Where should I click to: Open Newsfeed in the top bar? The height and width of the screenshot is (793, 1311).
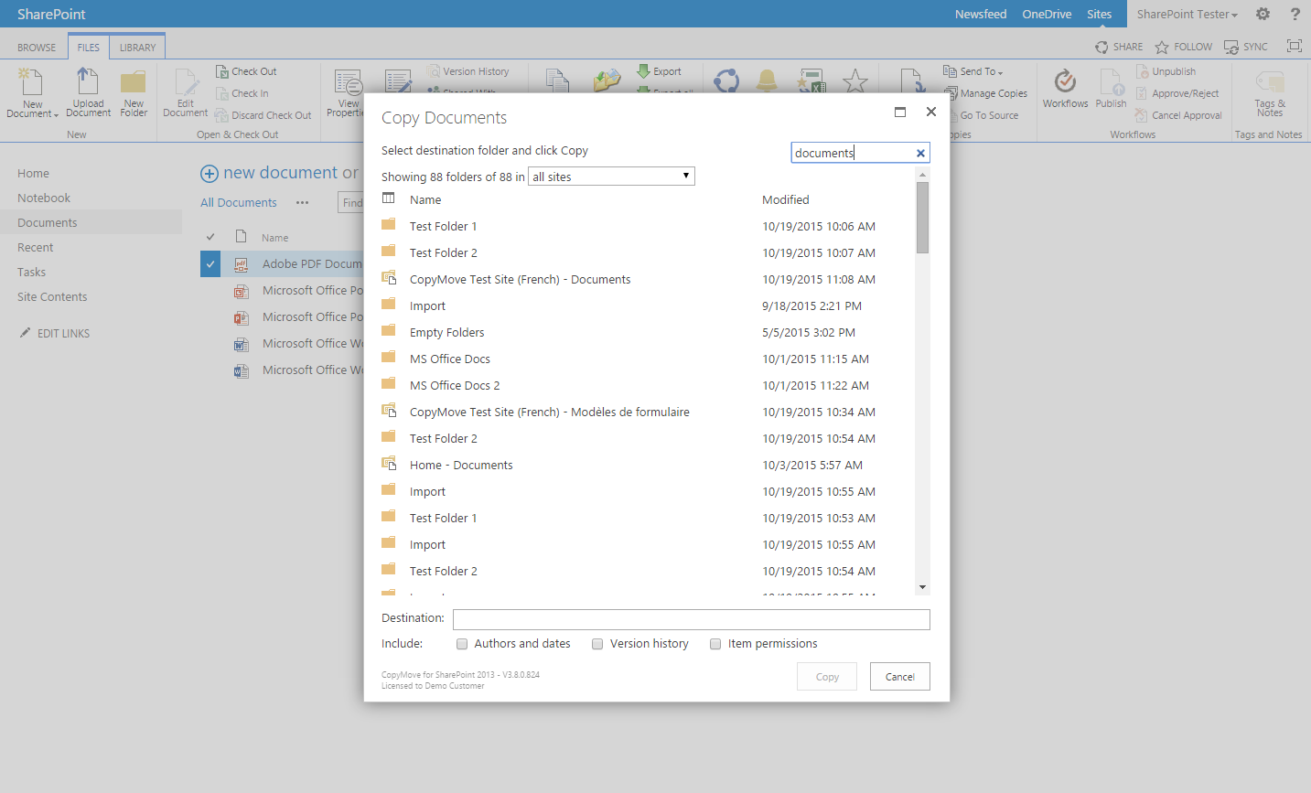(981, 14)
